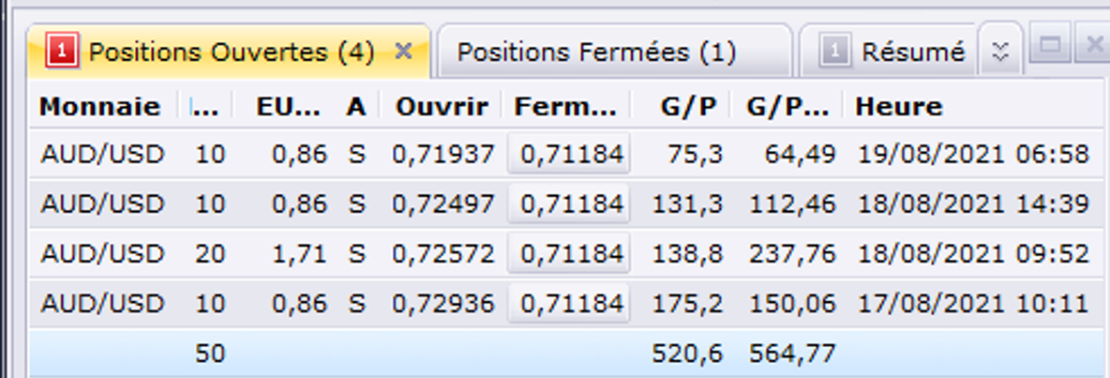Close the positions panel
The width and height of the screenshot is (1110, 378).
(x=1091, y=46)
